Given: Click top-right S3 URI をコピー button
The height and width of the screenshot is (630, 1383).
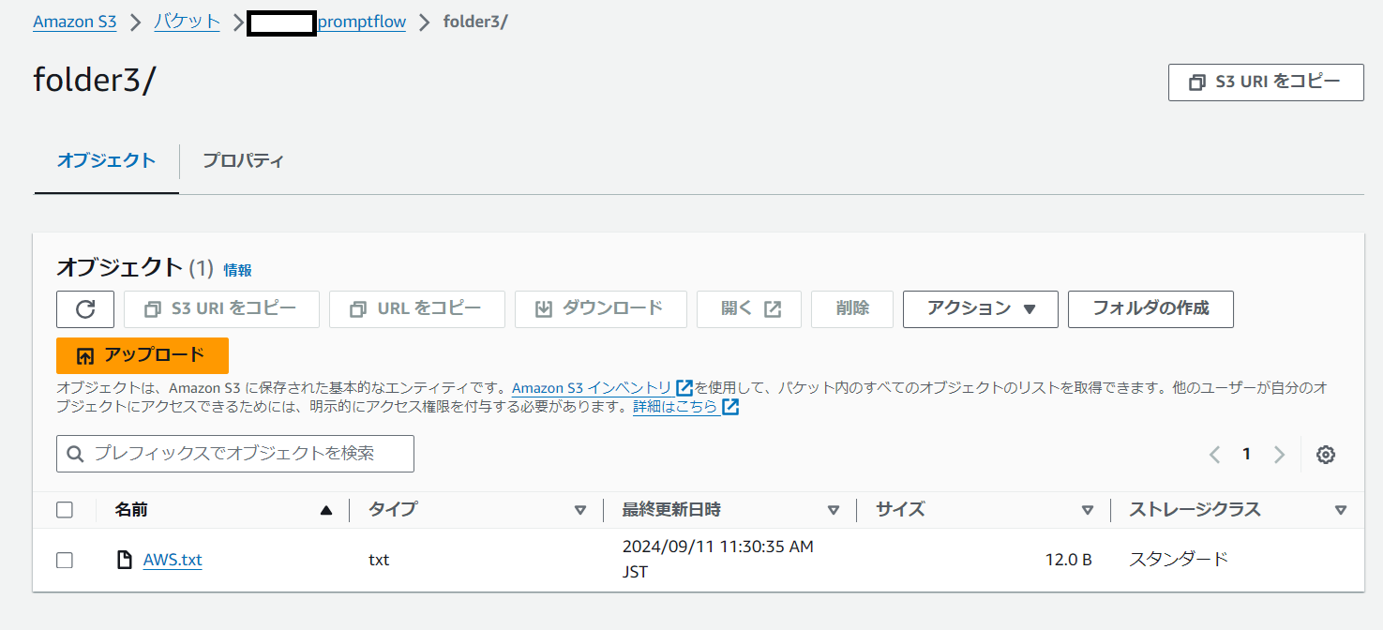Looking at the screenshot, I should coord(1266,82).
